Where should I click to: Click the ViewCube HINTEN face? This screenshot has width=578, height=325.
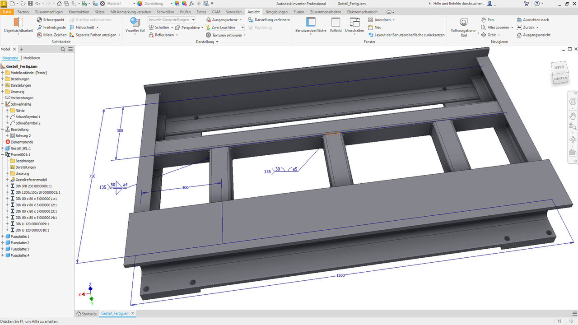click(560, 78)
